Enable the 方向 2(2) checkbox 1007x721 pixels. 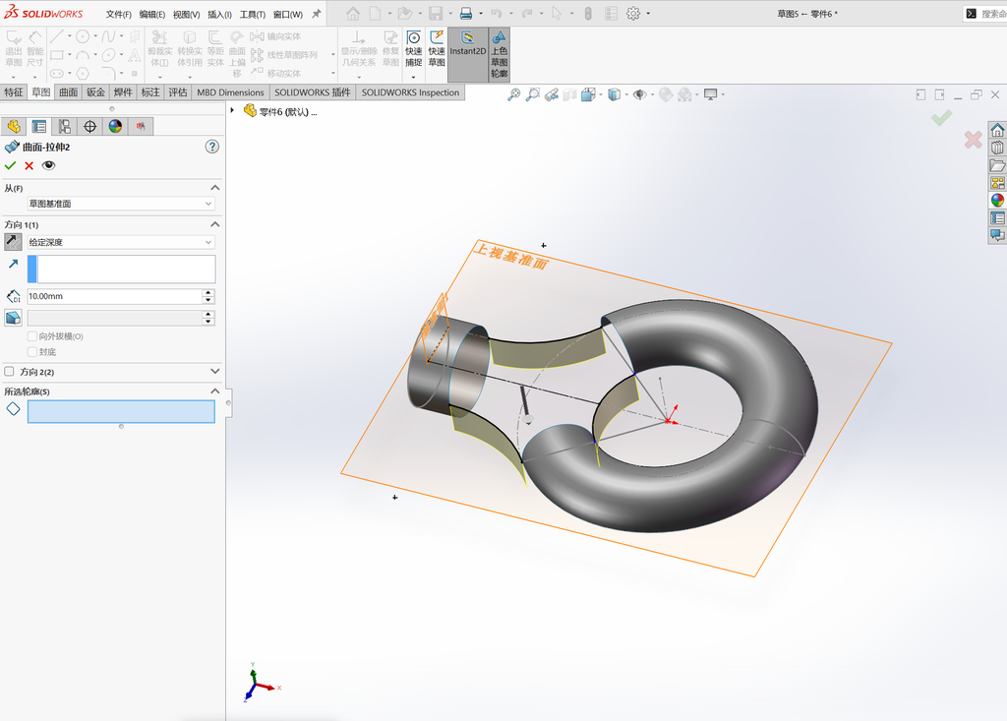pyautogui.click(x=9, y=372)
